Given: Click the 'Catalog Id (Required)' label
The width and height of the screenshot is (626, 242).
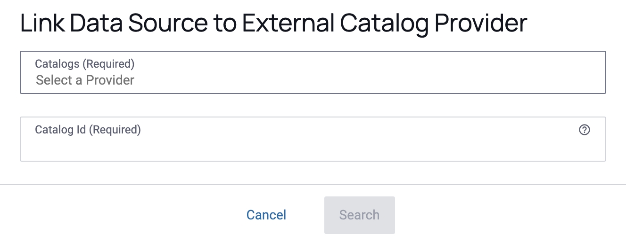Looking at the screenshot, I should click(x=88, y=130).
